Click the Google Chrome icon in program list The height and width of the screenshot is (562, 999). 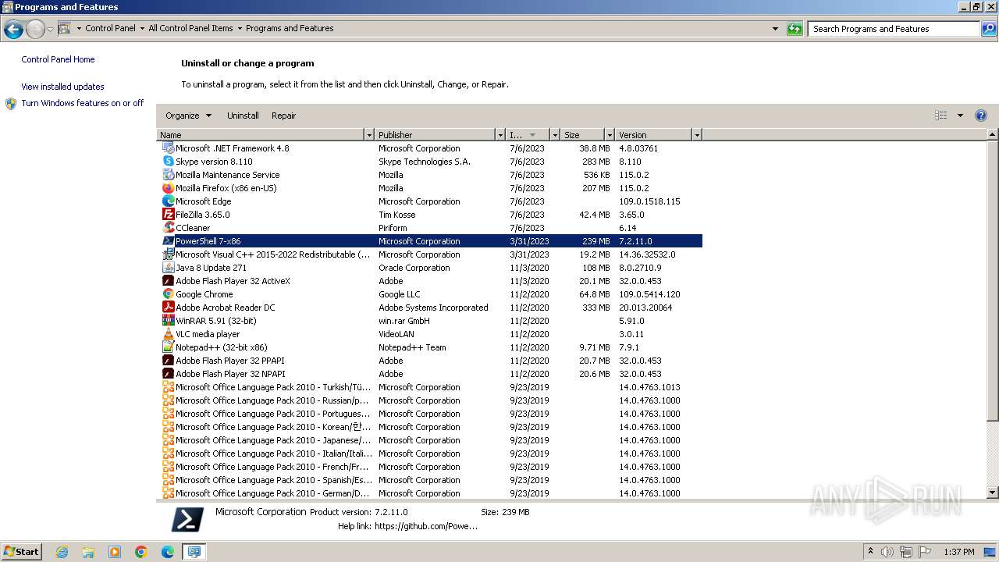168,294
